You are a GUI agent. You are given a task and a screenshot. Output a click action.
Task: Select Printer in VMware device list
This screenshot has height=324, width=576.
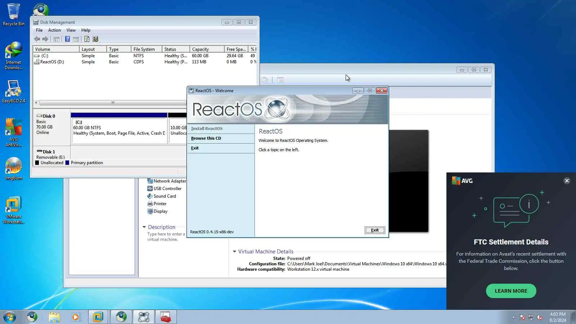157,204
